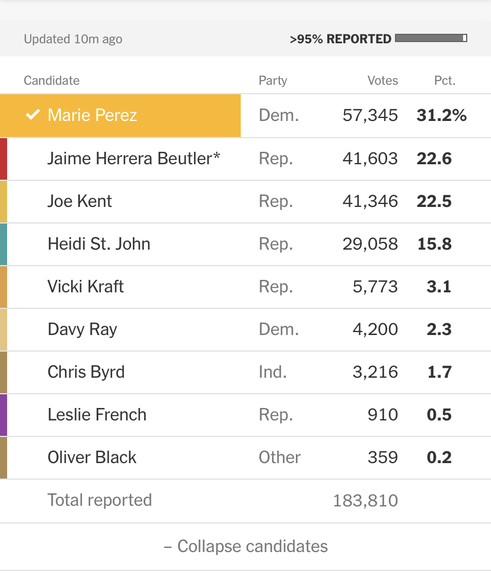Click the orange color bar beside Vicki Kraft

point(4,287)
